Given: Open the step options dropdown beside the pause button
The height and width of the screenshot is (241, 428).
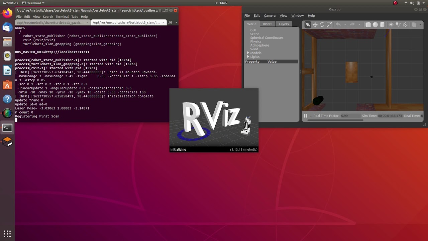Looking at the screenshot, I should coord(311,116).
